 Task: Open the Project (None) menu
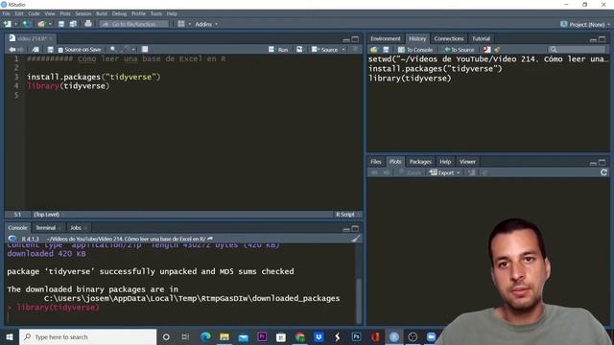pyautogui.click(x=585, y=24)
